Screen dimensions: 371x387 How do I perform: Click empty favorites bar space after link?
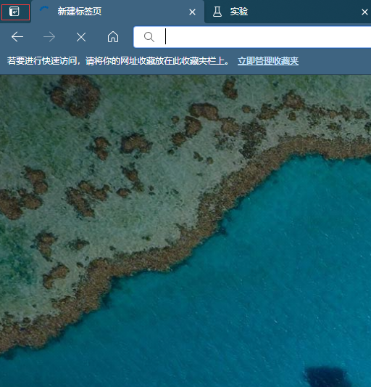click(335, 61)
